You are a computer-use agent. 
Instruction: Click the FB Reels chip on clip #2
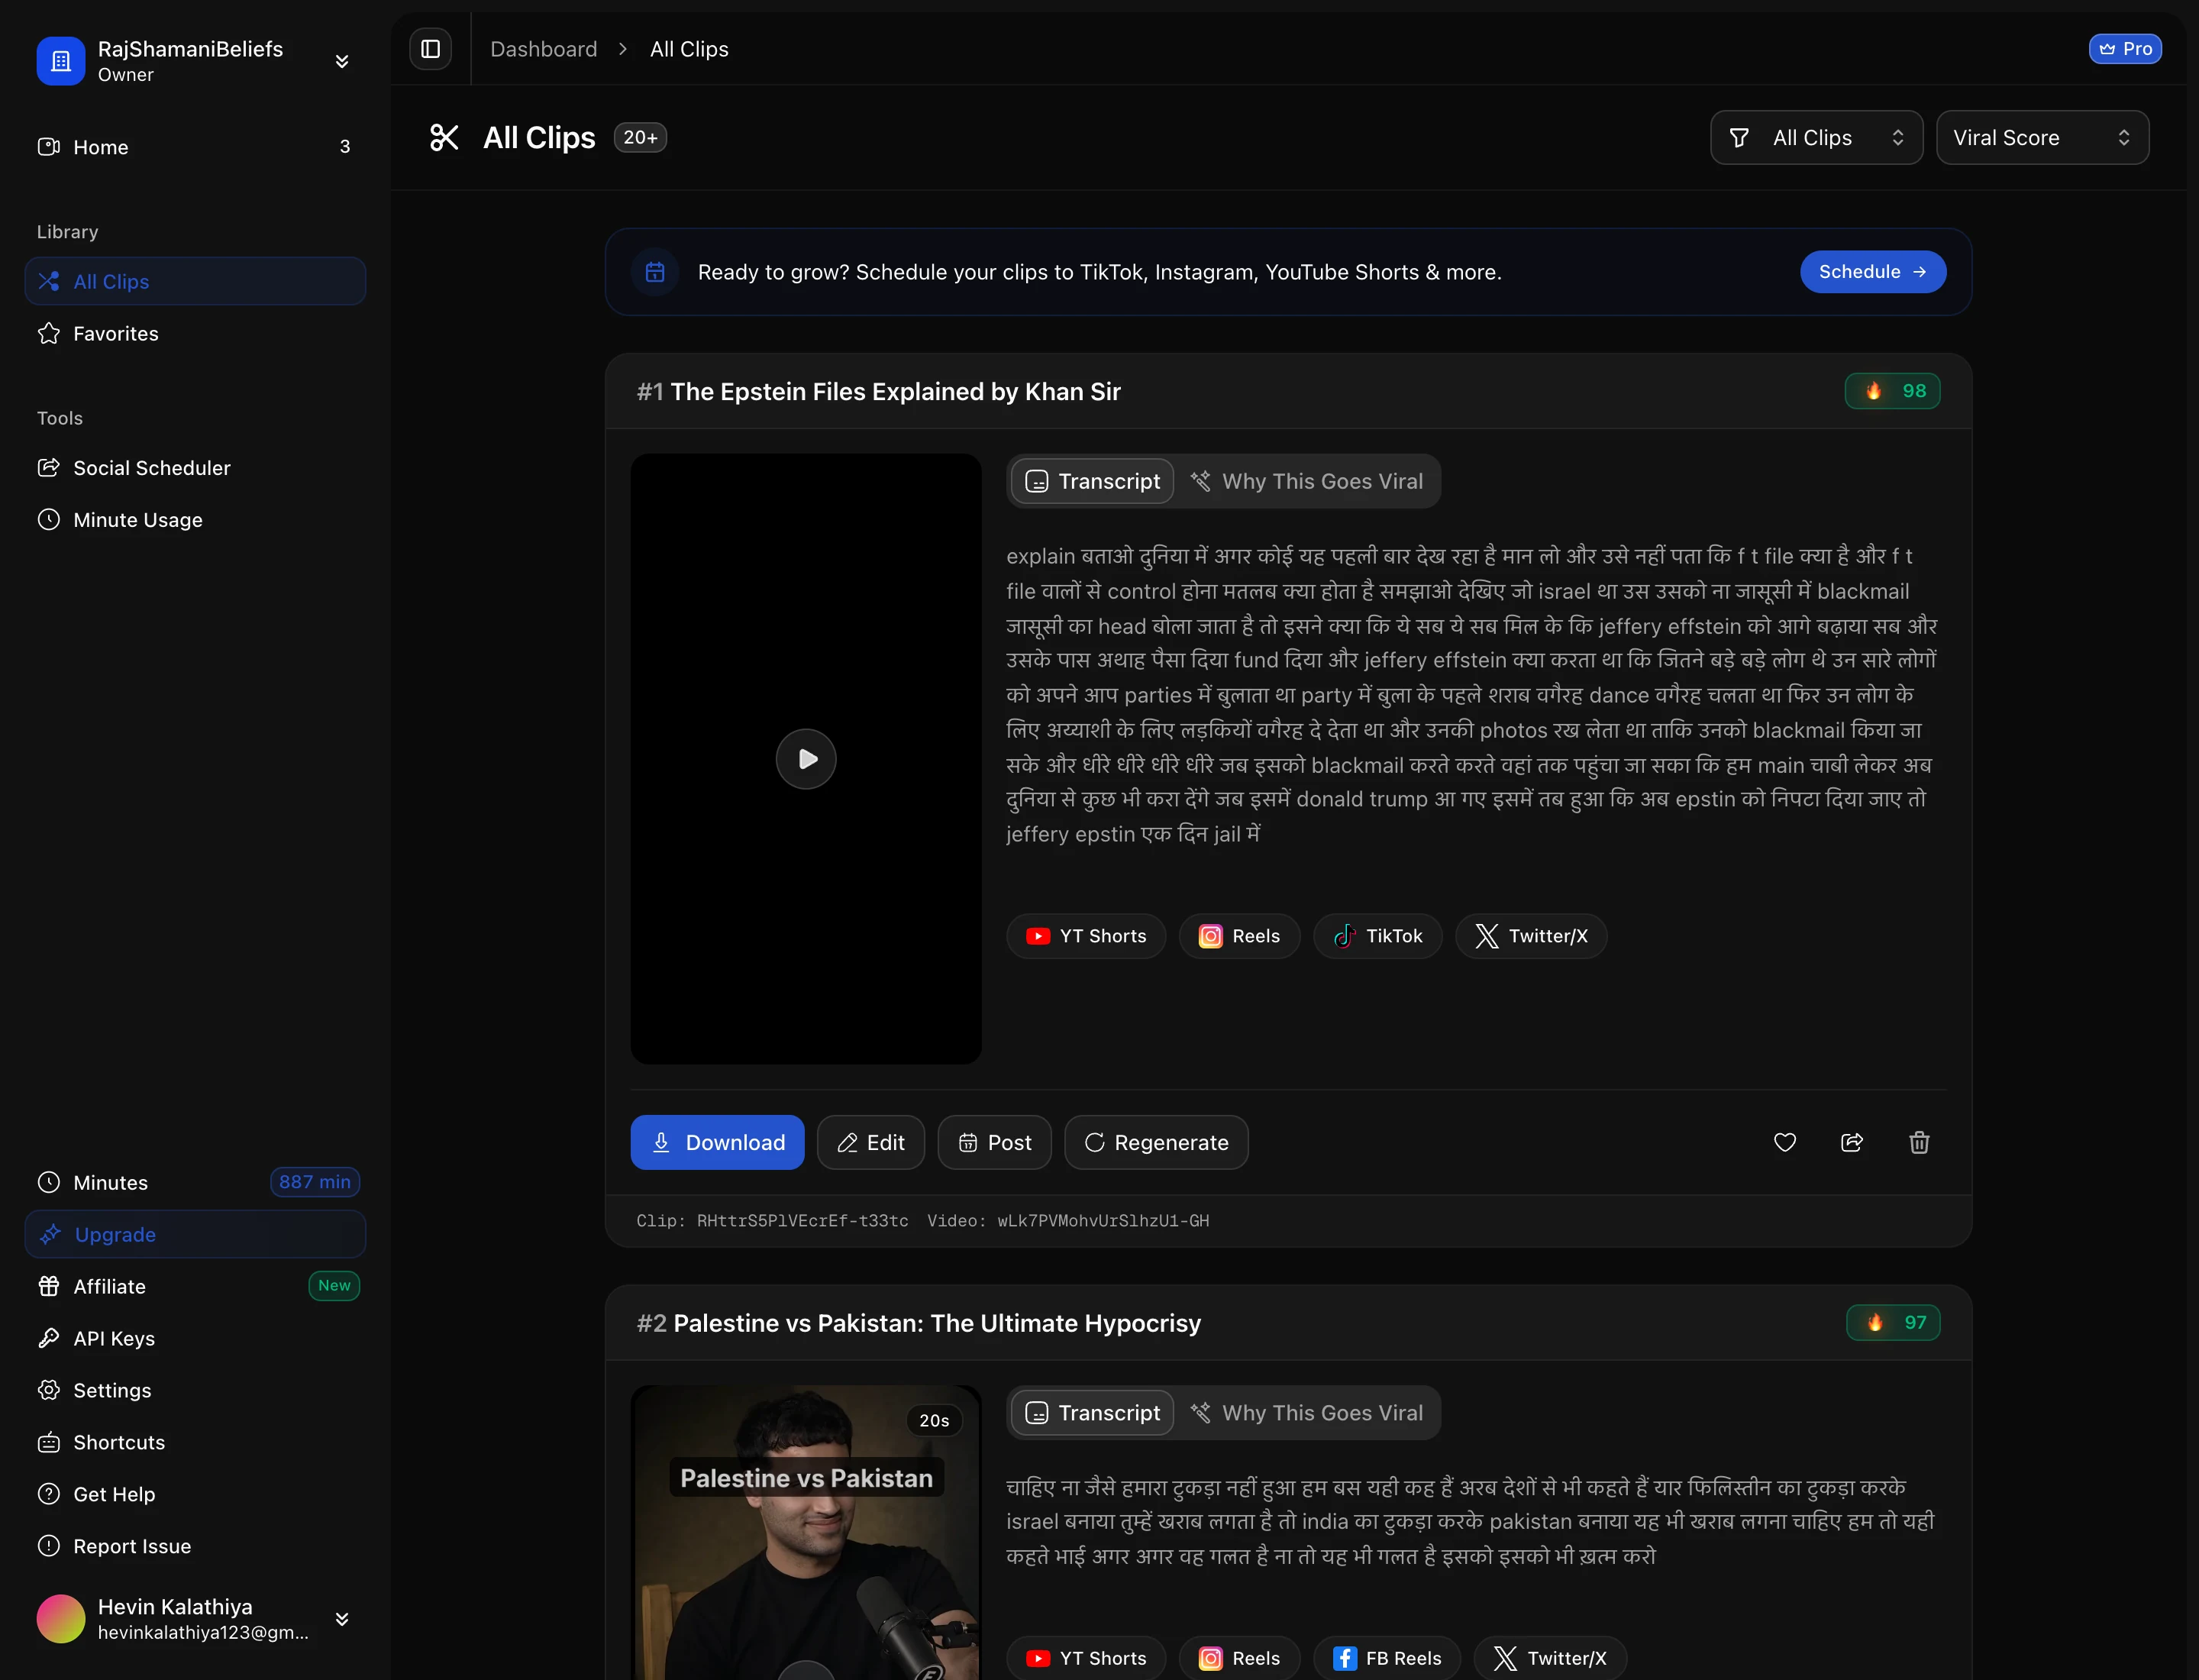click(x=1387, y=1658)
